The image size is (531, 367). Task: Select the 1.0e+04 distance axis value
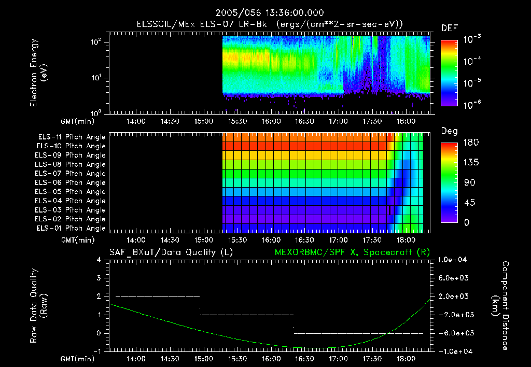[452, 260]
